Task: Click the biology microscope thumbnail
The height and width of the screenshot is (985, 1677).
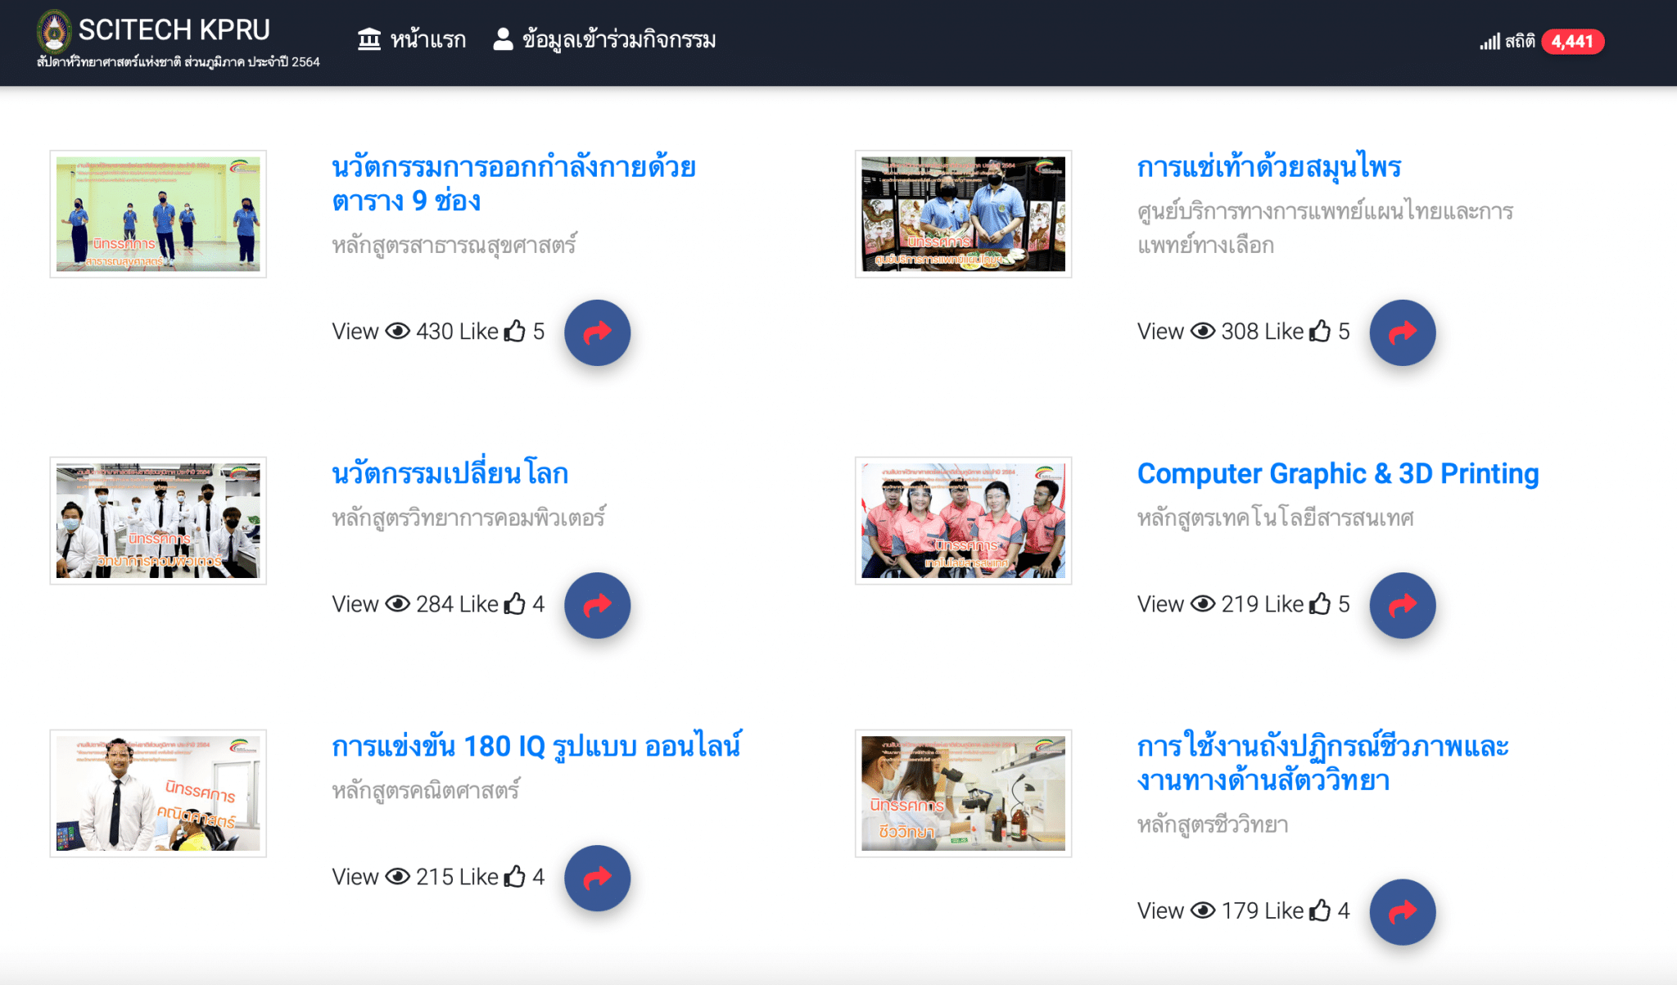Action: tap(963, 793)
